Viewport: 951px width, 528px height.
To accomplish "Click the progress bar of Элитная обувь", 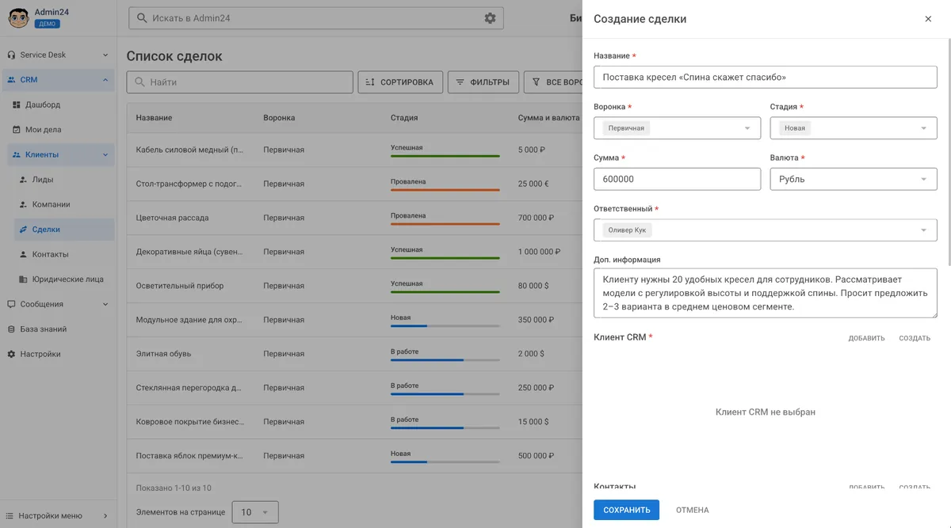I will (445, 359).
